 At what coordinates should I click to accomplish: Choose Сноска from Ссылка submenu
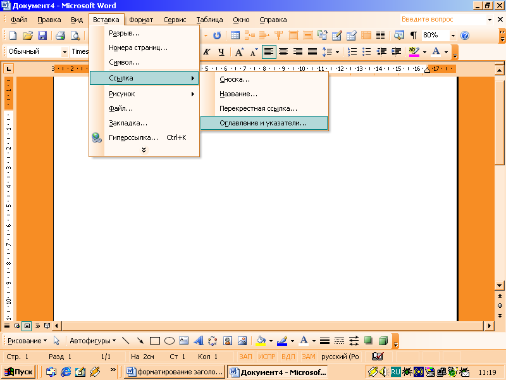pos(264,80)
